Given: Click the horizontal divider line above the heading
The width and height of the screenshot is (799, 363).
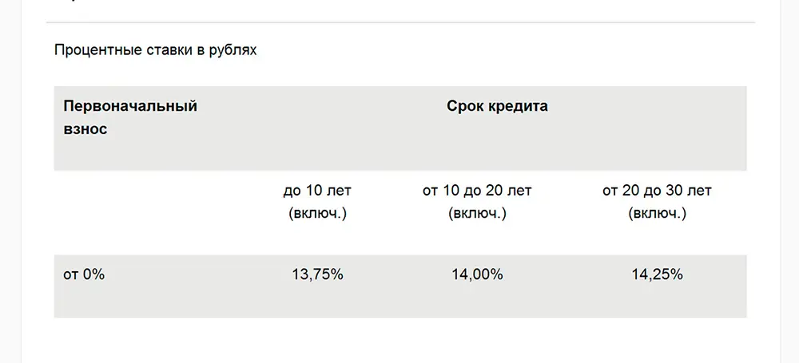Looking at the screenshot, I should [x=400, y=22].
